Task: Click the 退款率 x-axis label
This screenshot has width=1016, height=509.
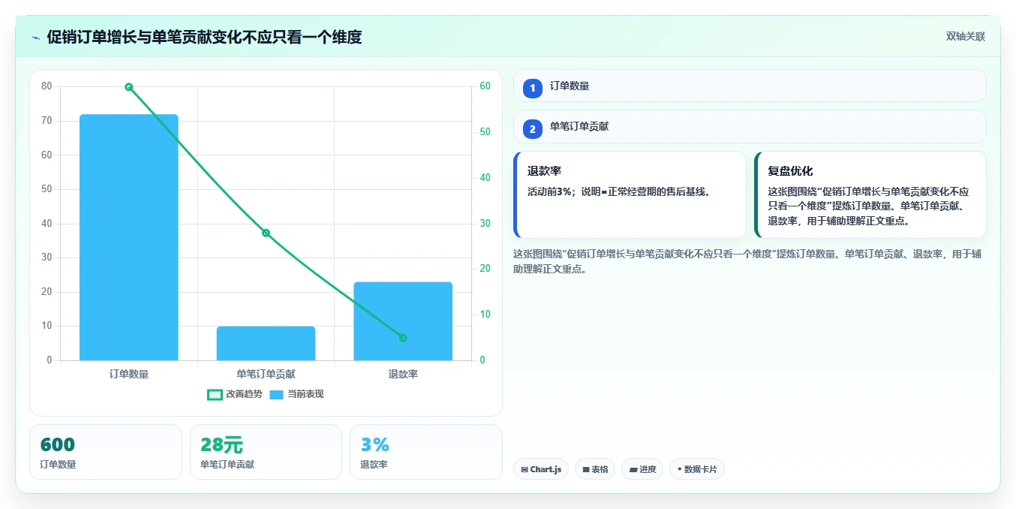Action: (403, 374)
